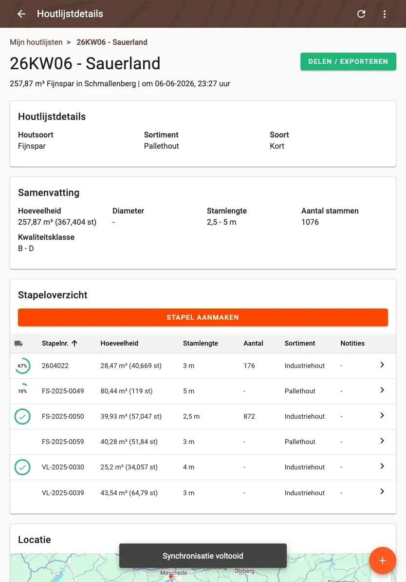Sort by Aantal column header

(x=253, y=343)
